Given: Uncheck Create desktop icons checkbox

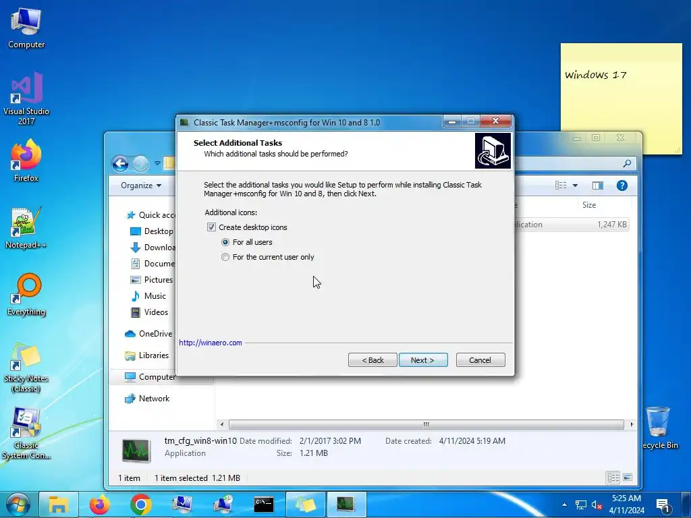Looking at the screenshot, I should (x=211, y=227).
